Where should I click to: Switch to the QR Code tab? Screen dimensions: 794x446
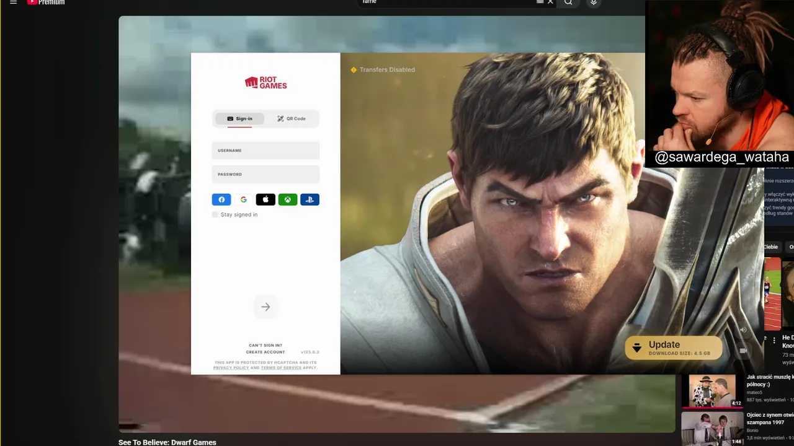[x=292, y=118]
